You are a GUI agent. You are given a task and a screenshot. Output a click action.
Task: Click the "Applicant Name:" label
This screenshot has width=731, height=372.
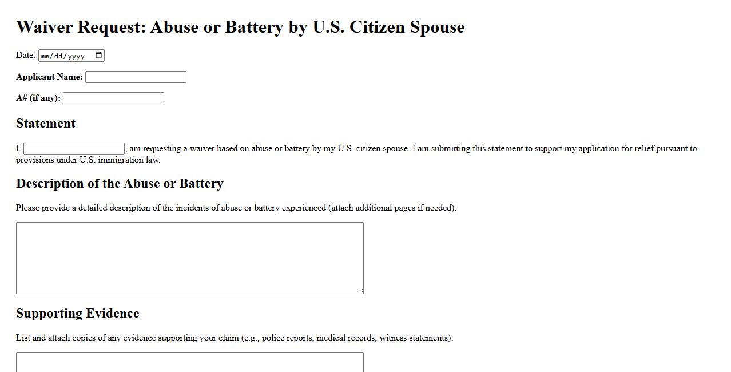pos(49,77)
